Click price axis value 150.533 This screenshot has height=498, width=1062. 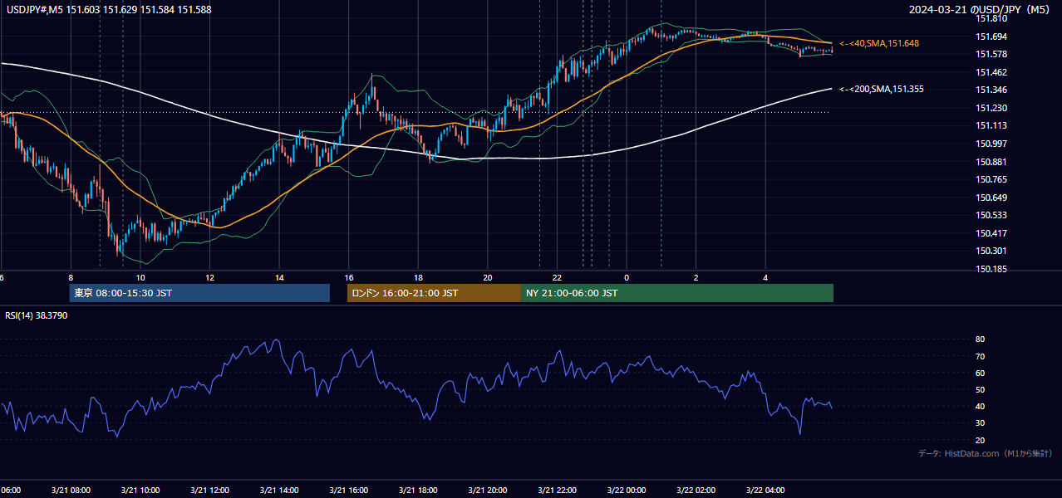[x=991, y=216]
